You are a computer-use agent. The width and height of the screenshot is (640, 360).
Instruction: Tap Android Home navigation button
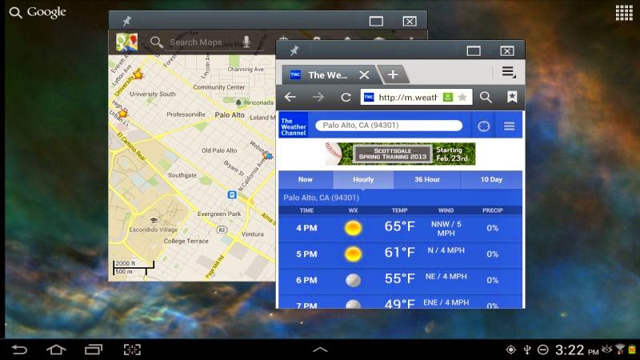click(x=56, y=350)
